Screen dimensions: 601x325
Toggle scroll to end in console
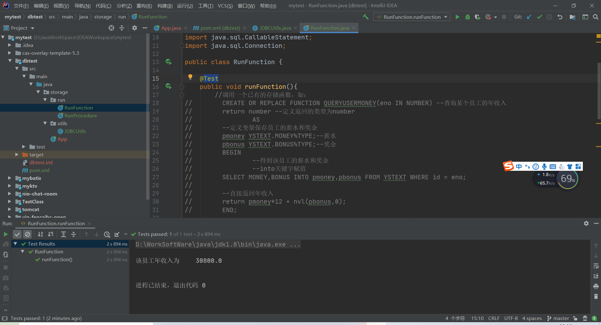click(596, 276)
